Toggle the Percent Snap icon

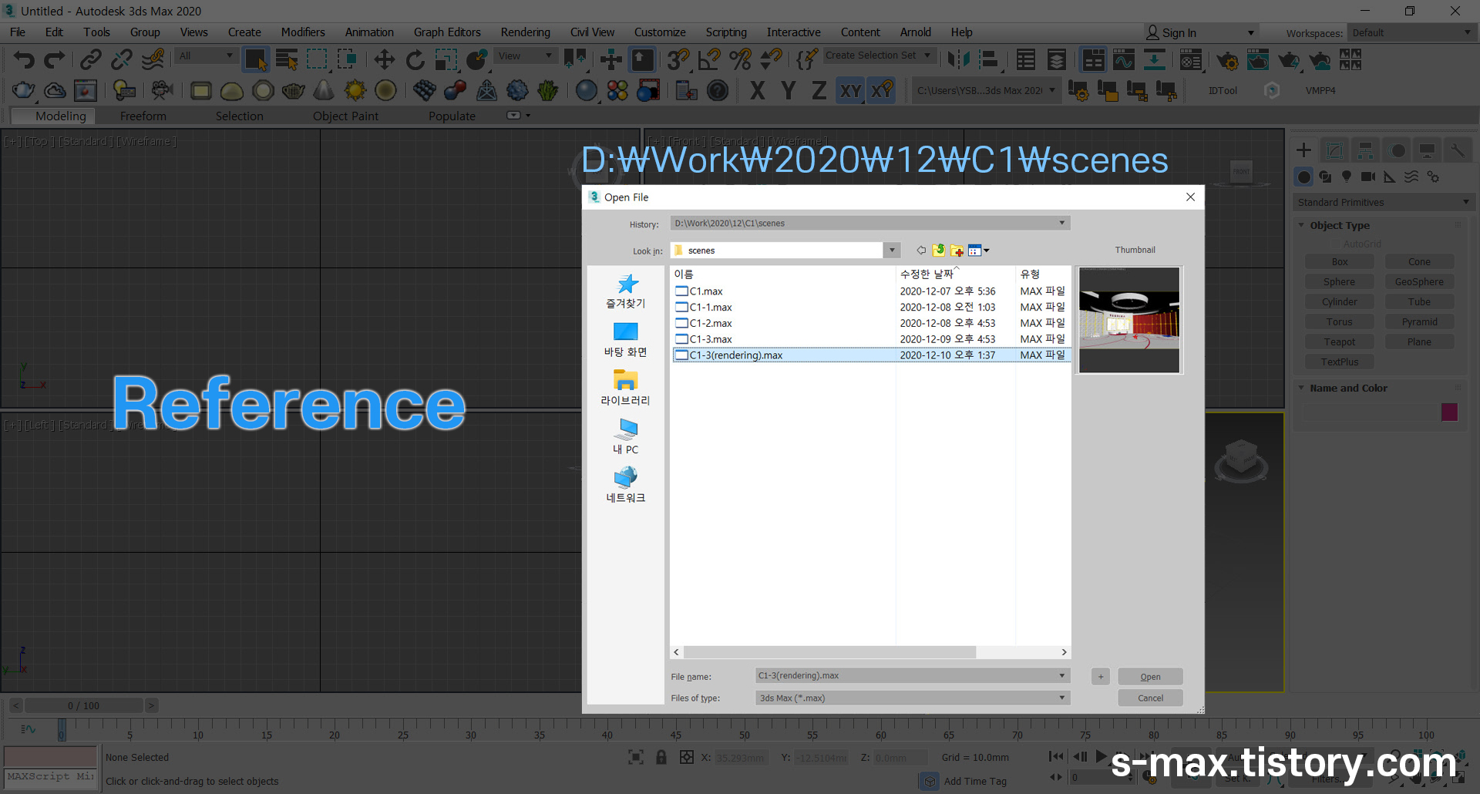(740, 59)
